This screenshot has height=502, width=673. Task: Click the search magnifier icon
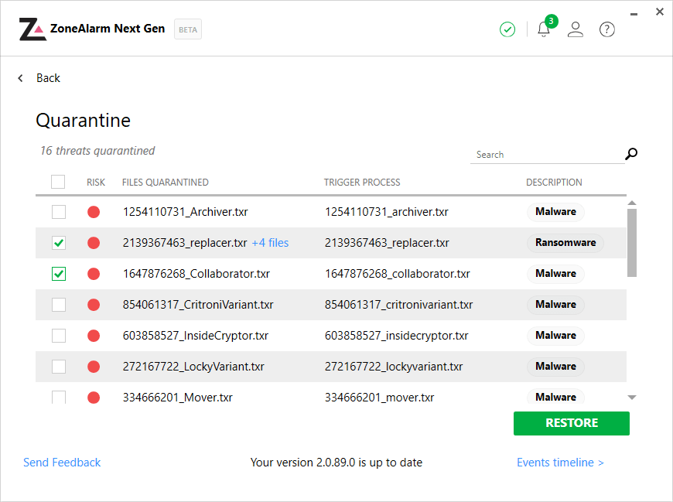pos(630,154)
